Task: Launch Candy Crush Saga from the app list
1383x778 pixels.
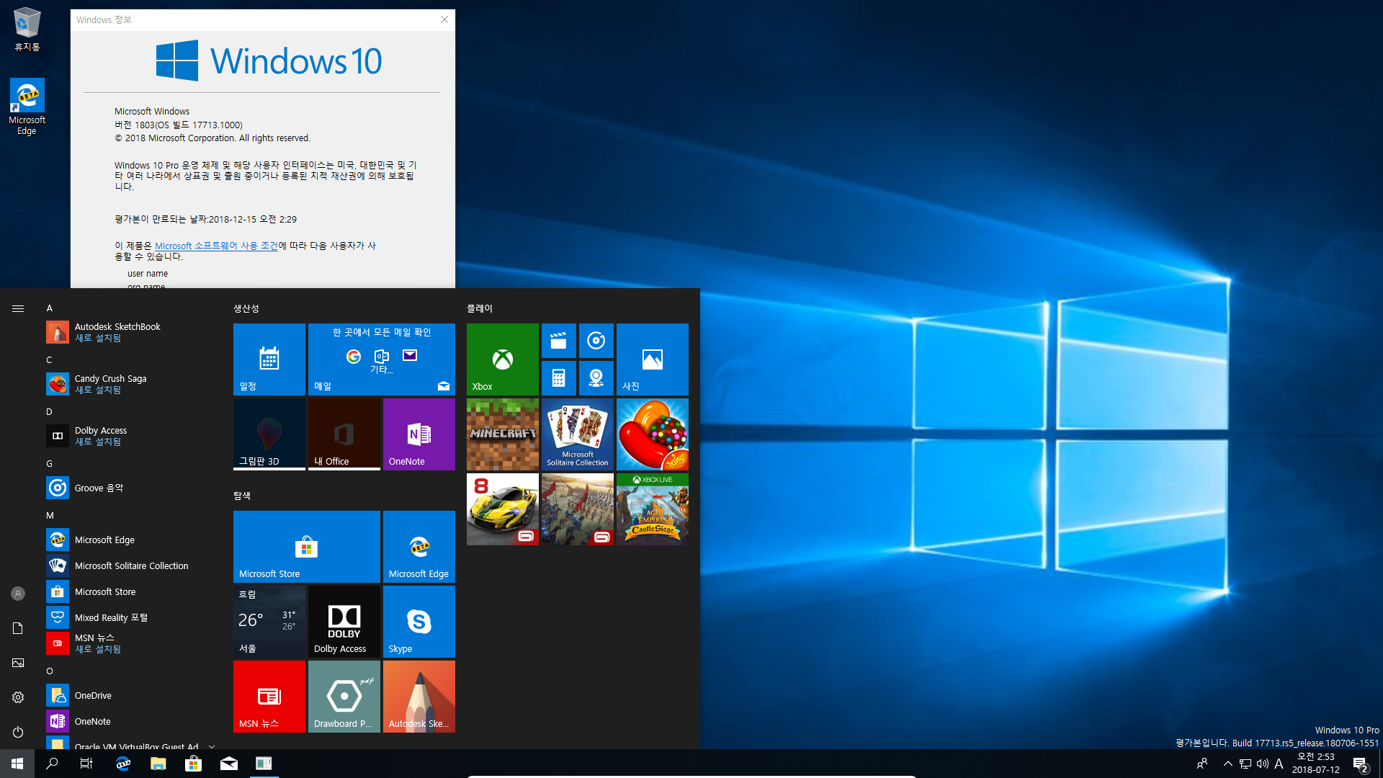Action: (x=130, y=384)
